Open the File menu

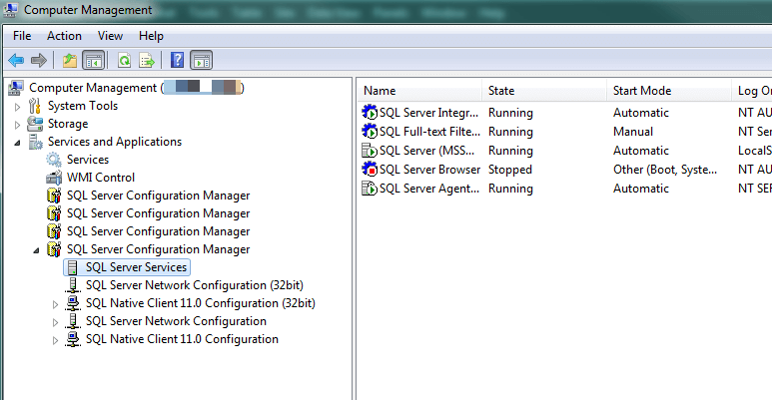tap(22, 36)
